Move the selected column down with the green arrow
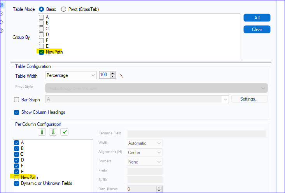 [x=53, y=132]
